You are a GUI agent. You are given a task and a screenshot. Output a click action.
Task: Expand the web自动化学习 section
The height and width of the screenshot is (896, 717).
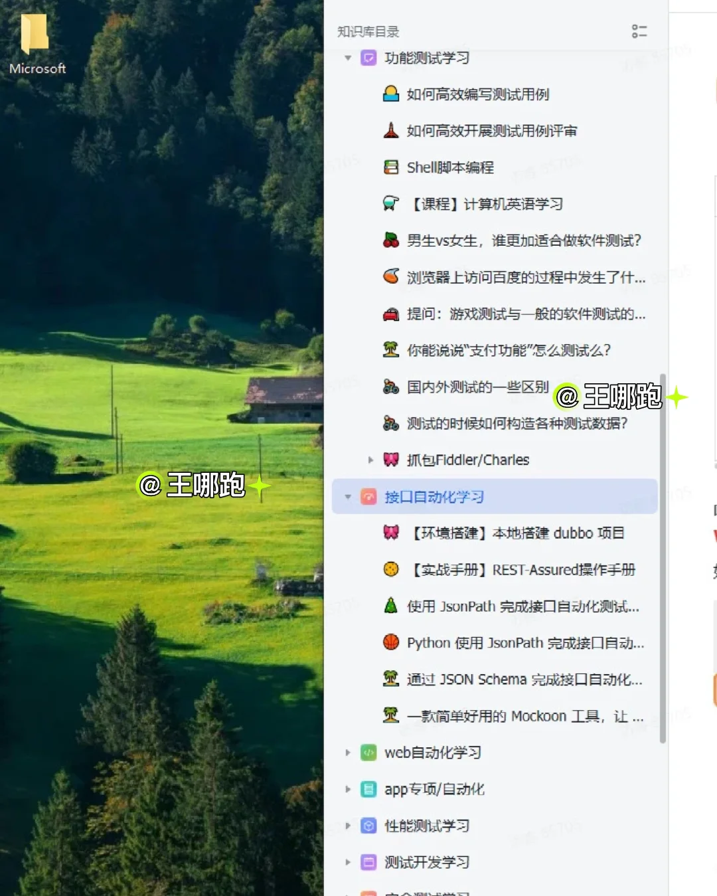[349, 753]
